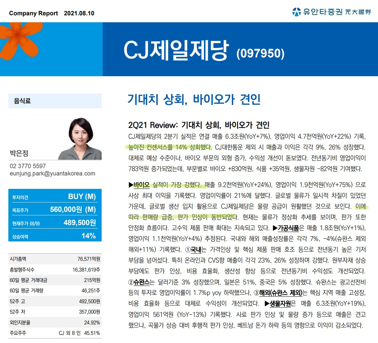Click the underlined ▶생물자원 heading
This screenshot has height=343, width=378.
tap(278, 303)
